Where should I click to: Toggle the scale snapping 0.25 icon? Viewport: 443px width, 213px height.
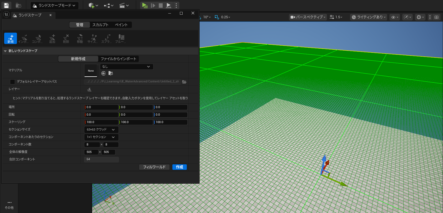point(217,17)
